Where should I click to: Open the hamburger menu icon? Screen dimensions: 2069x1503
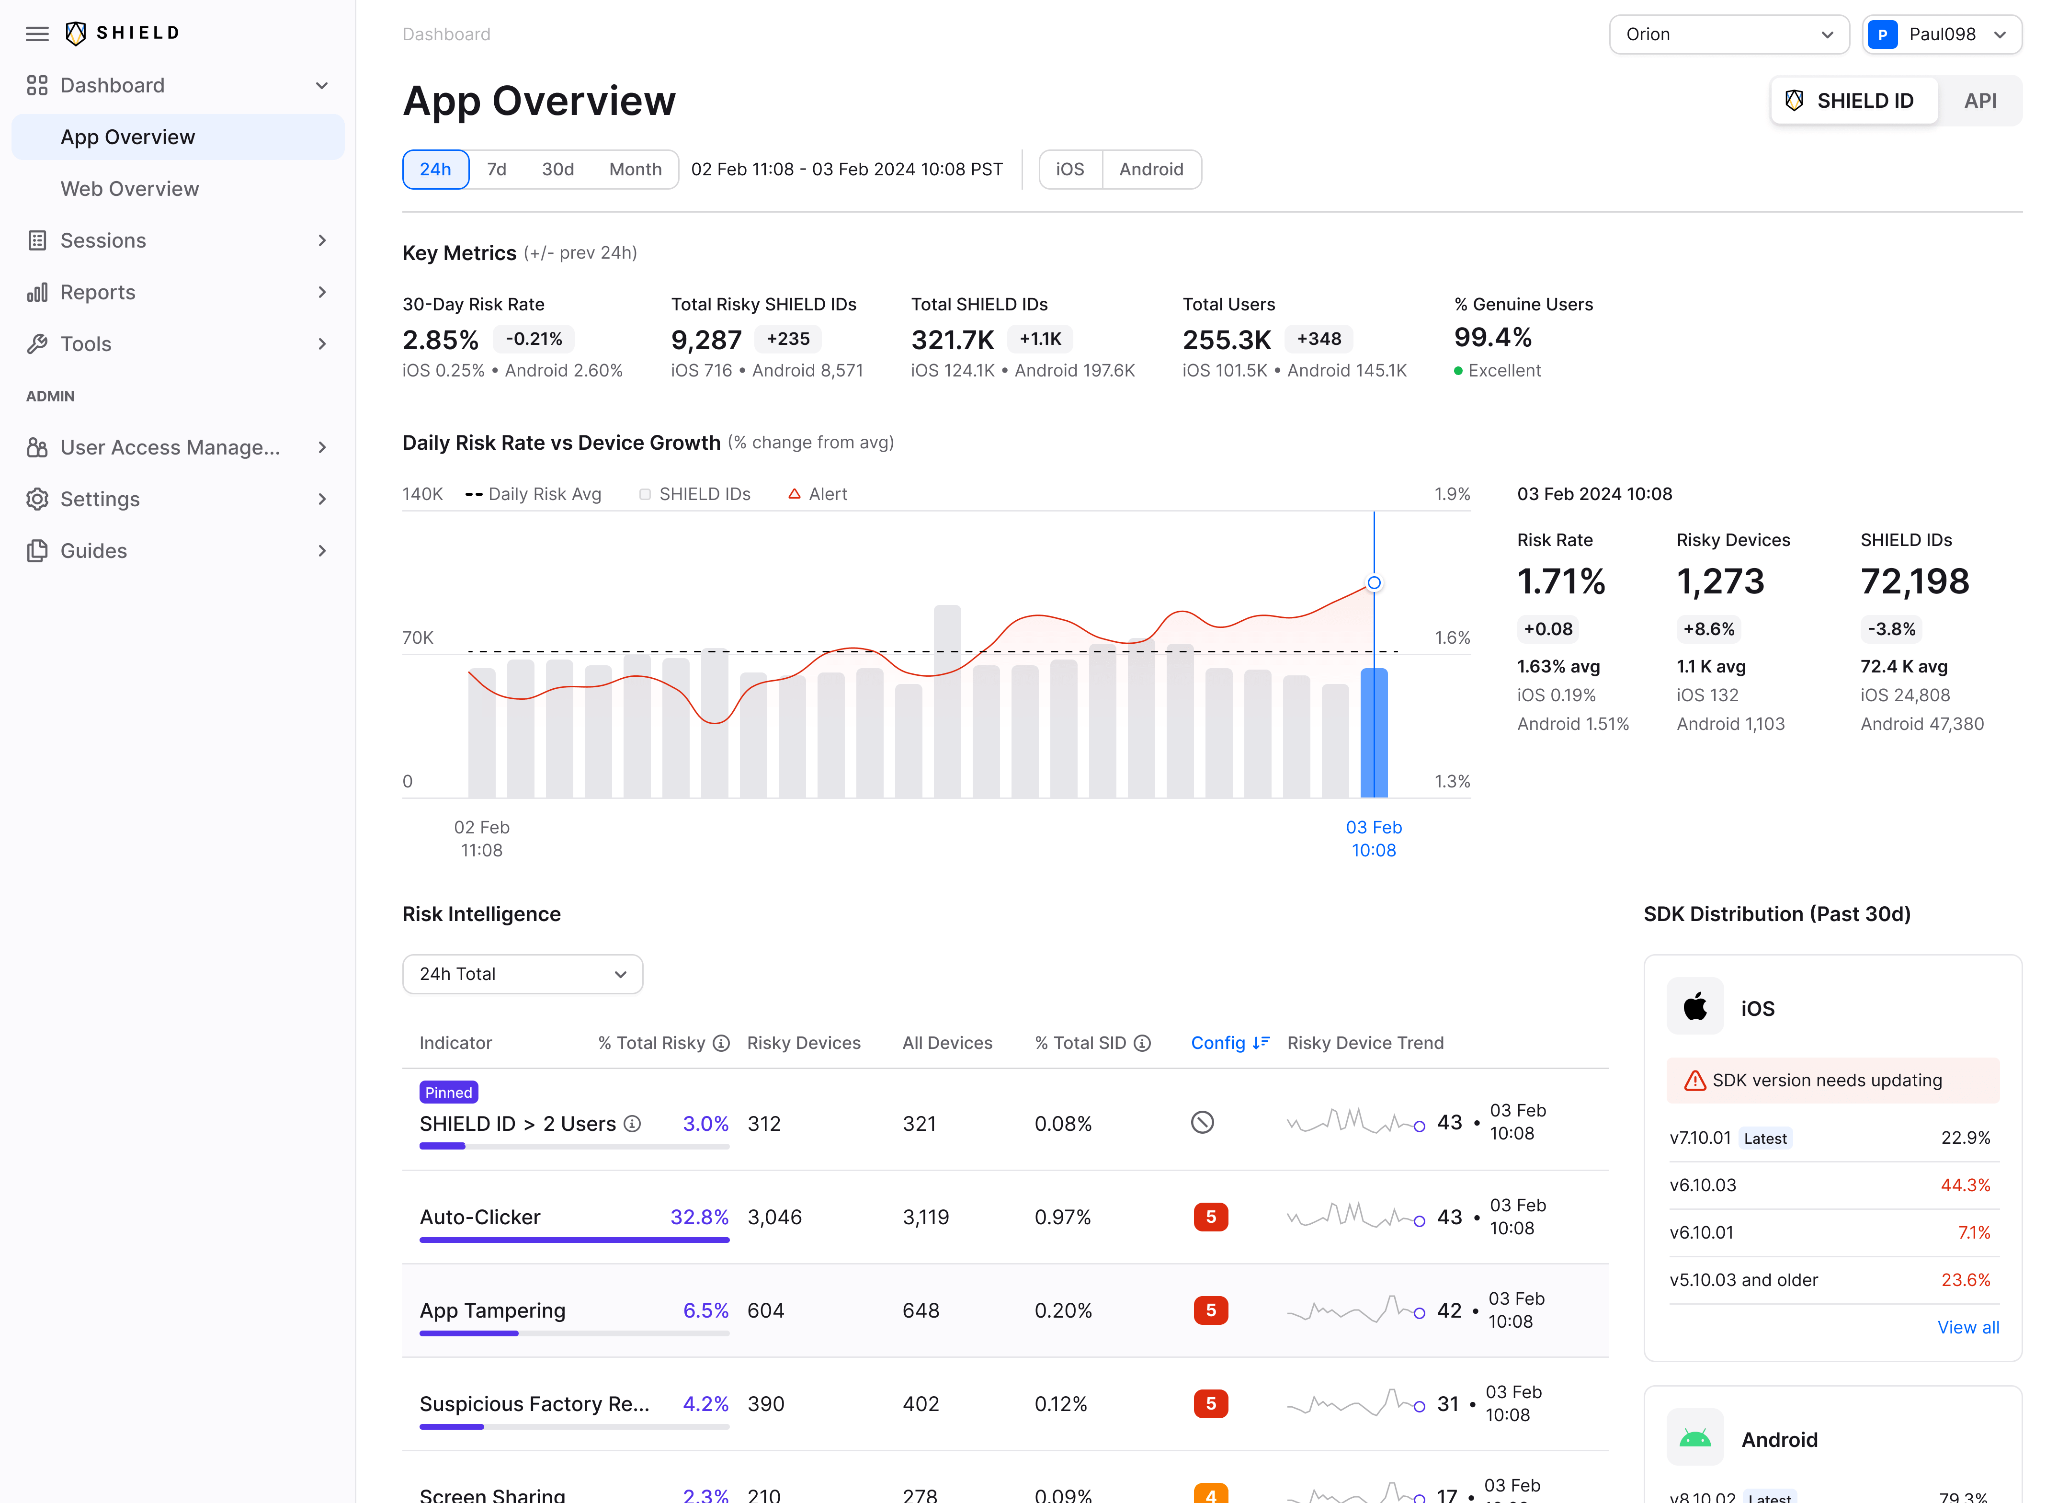[x=37, y=34]
